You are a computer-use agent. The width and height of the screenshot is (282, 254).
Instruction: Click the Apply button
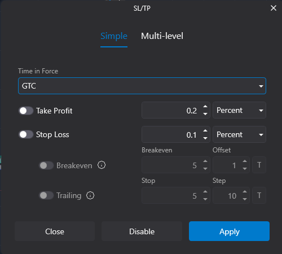pyautogui.click(x=229, y=231)
